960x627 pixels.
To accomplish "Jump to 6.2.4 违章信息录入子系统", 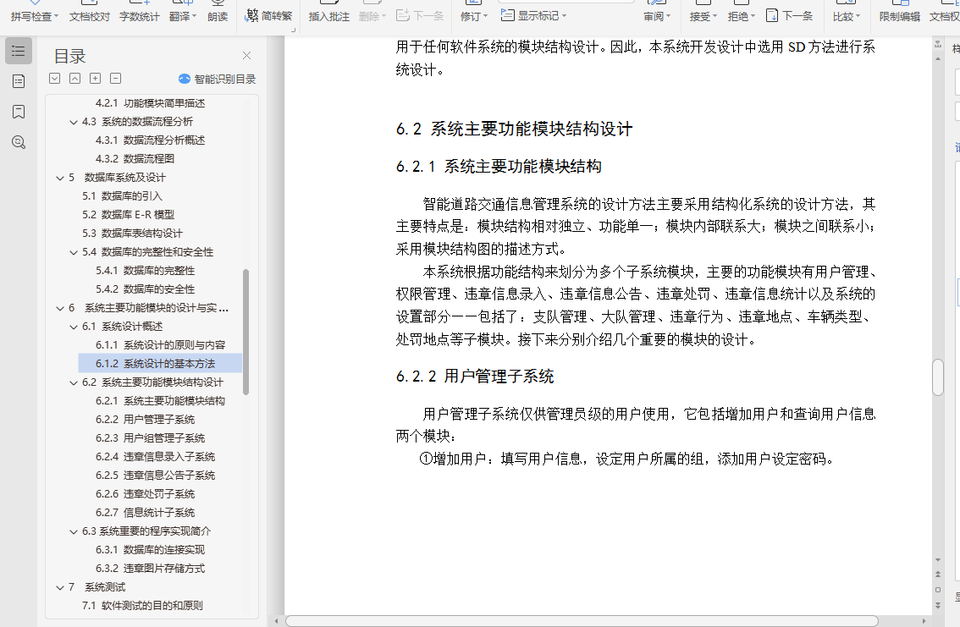I will point(155,456).
